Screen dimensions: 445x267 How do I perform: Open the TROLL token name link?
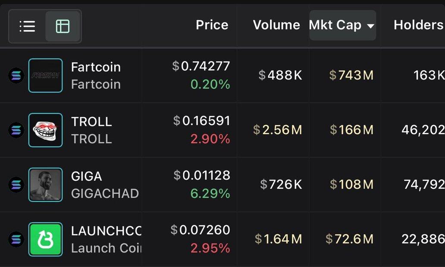(x=91, y=122)
